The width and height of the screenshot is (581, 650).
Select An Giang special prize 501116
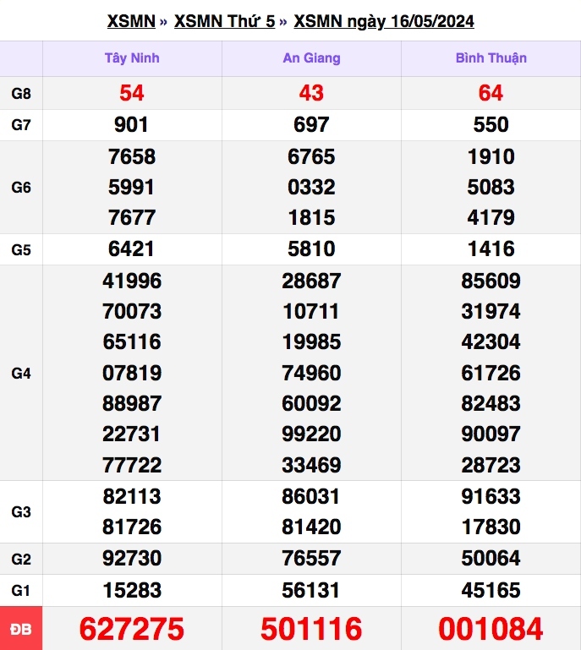tap(311, 629)
